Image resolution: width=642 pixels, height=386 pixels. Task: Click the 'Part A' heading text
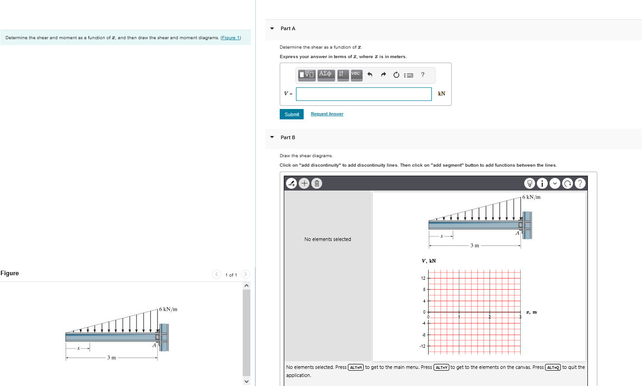(x=288, y=28)
